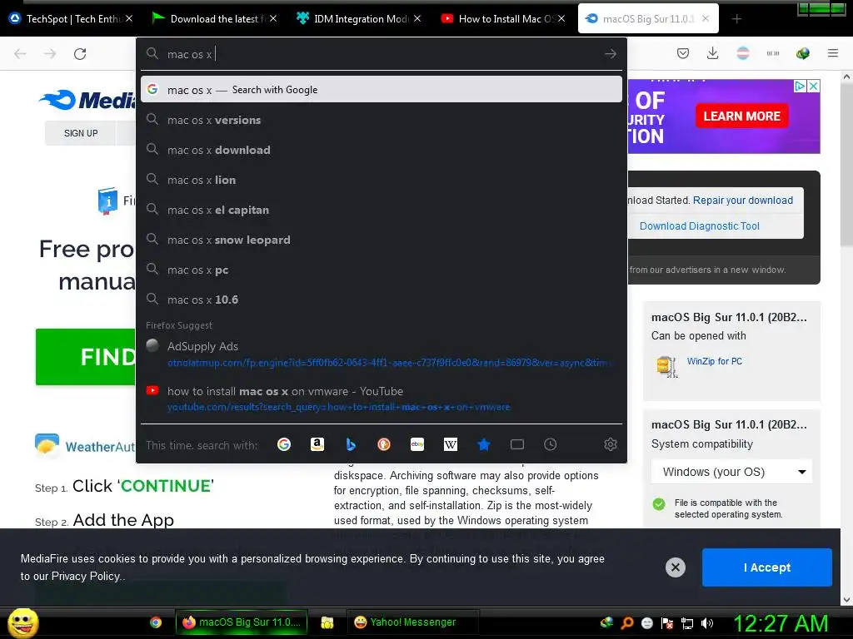This screenshot has height=639, width=853.
Task: Click the 12:27 AM taskbar clock
Action: point(781,623)
